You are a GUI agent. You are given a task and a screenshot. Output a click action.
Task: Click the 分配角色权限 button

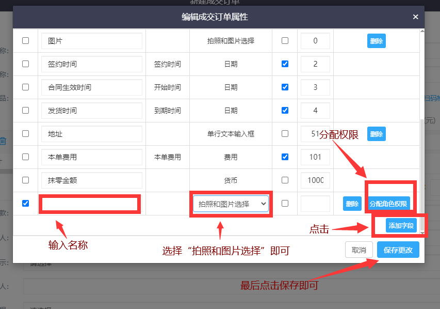(388, 204)
